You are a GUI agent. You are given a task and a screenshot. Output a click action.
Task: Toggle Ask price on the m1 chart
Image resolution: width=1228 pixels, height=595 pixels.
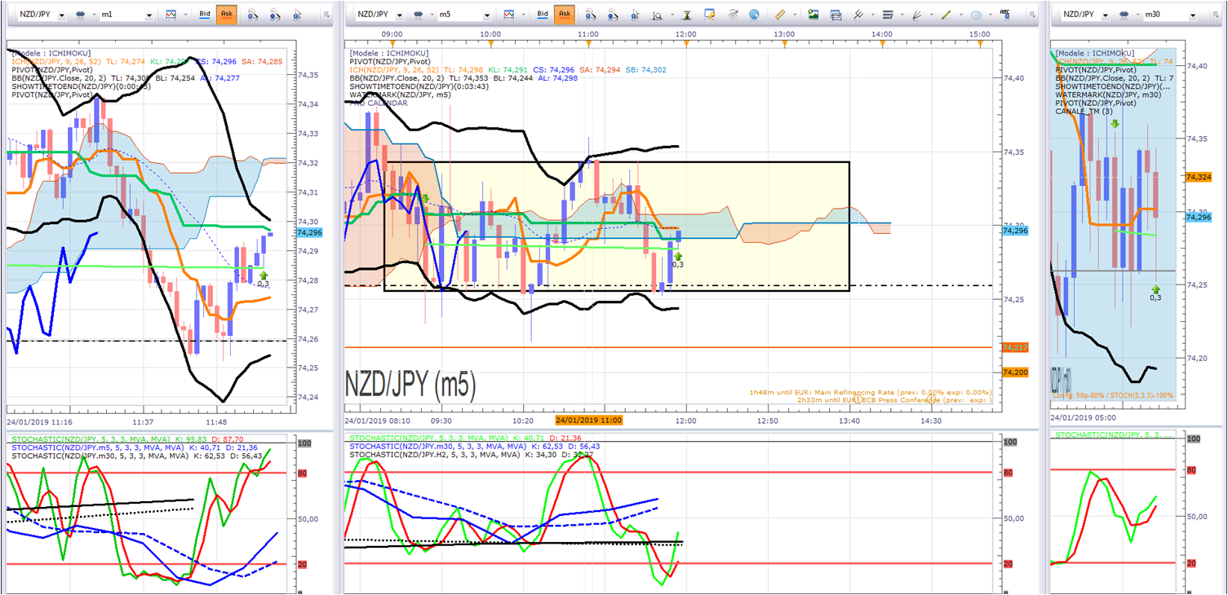pyautogui.click(x=226, y=15)
